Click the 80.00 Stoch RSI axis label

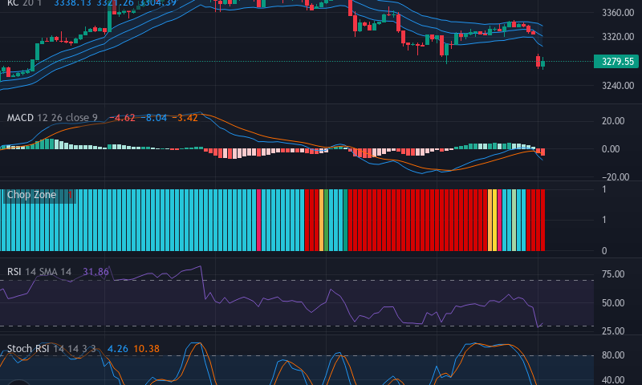(613, 355)
